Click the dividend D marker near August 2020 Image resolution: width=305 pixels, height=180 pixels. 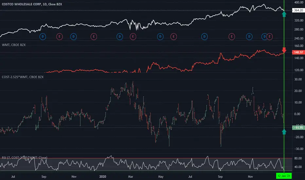[x=205, y=37]
